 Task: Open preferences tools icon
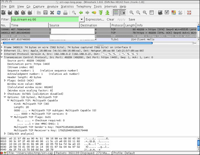tap(180, 13)
